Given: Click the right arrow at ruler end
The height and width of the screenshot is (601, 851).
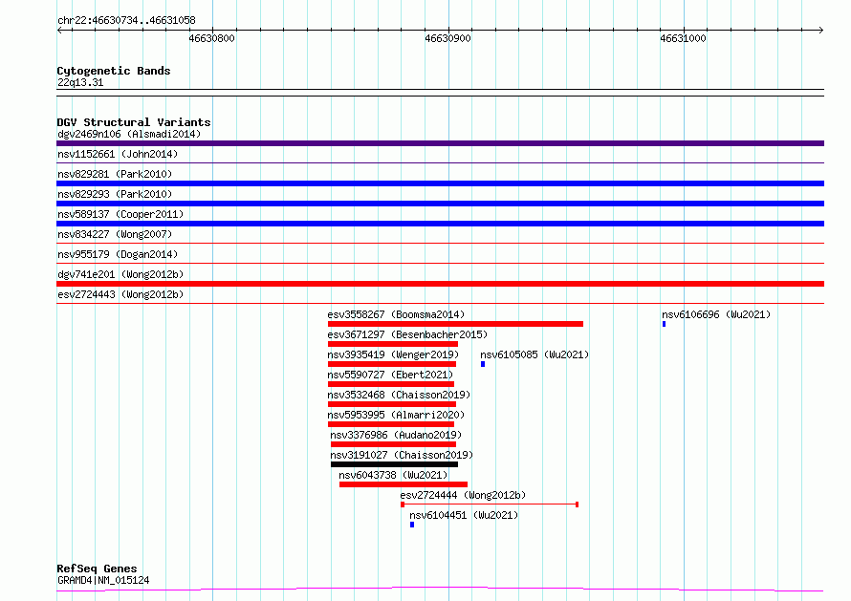Looking at the screenshot, I should pyautogui.click(x=821, y=31).
